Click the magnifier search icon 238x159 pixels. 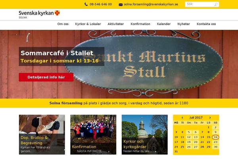[216, 4]
